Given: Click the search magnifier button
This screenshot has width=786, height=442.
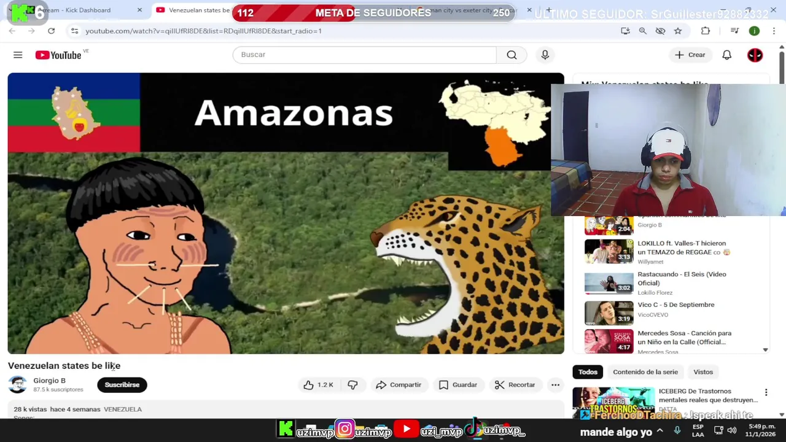Looking at the screenshot, I should point(512,55).
